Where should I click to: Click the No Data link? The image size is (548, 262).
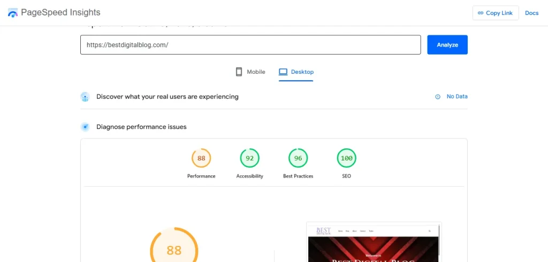[457, 97]
